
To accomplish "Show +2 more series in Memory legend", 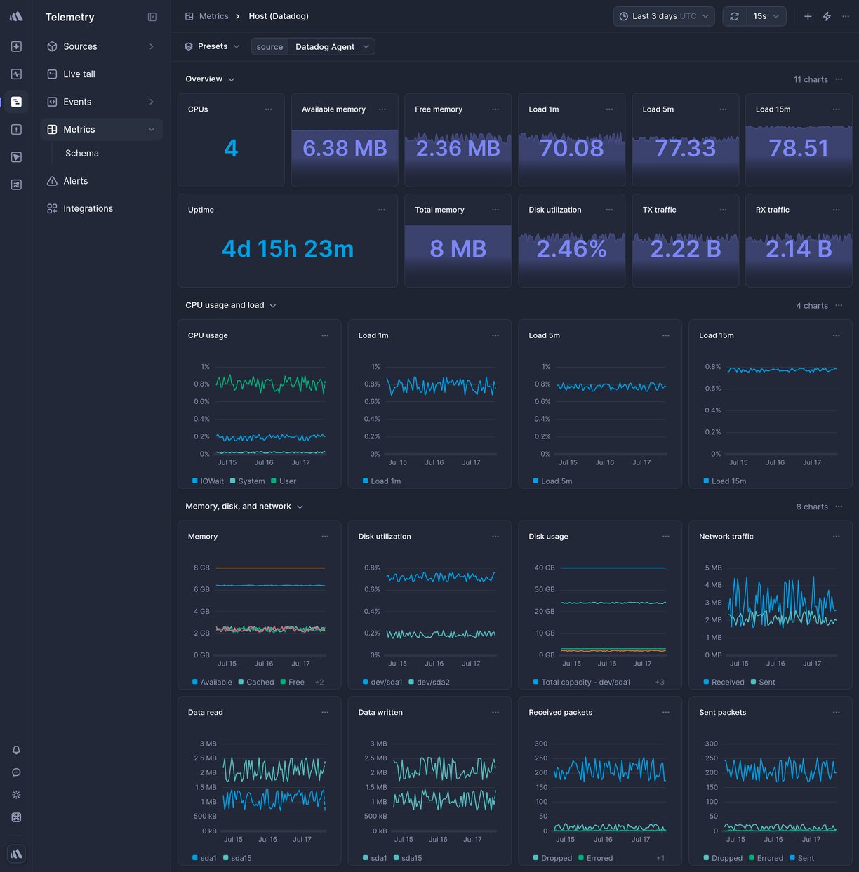I will pyautogui.click(x=319, y=683).
